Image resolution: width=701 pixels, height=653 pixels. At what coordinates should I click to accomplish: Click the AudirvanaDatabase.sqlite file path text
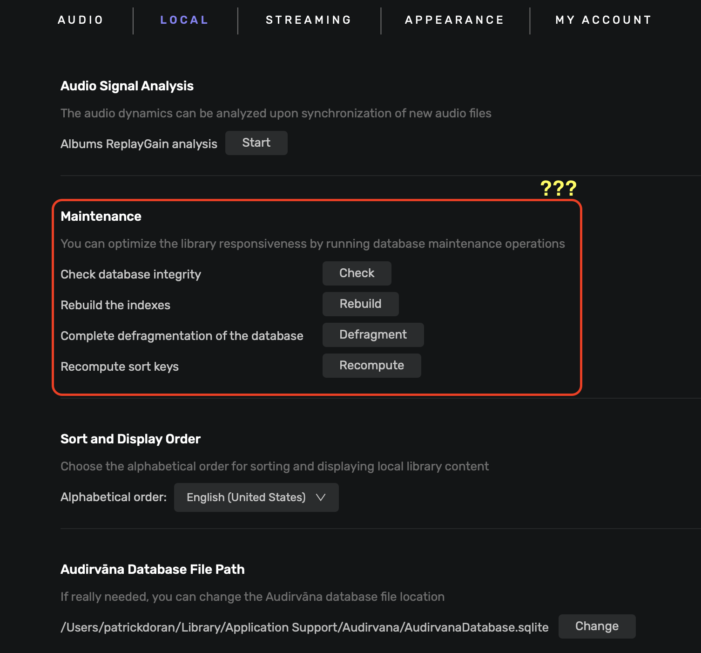point(304,627)
